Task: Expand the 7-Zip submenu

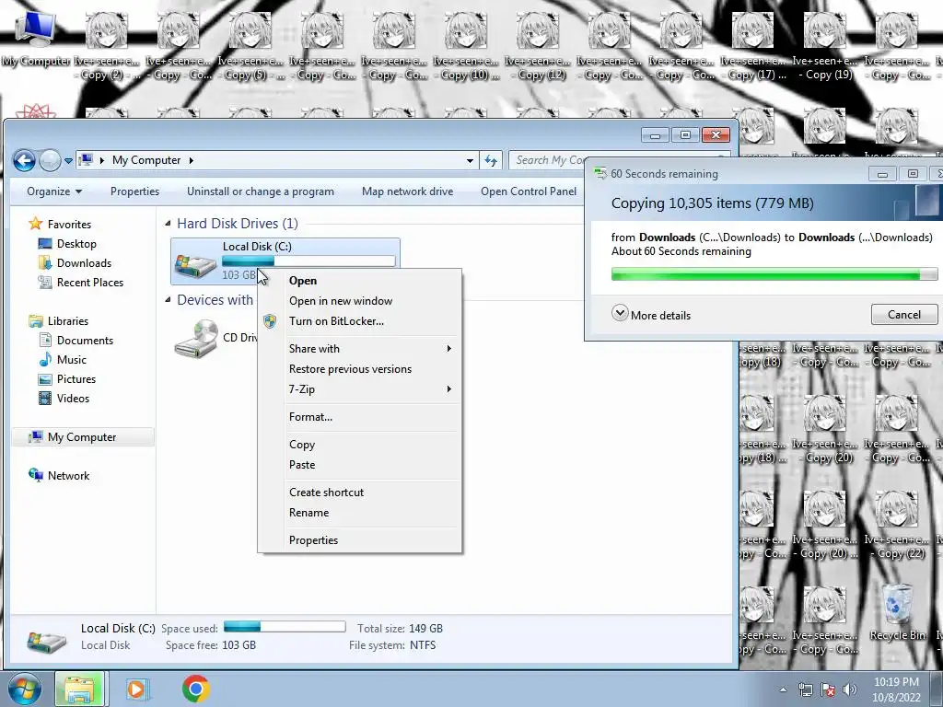Action: (x=360, y=389)
